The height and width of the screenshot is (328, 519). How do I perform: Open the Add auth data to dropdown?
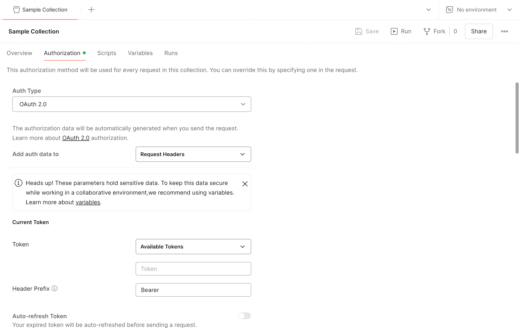[x=193, y=154]
